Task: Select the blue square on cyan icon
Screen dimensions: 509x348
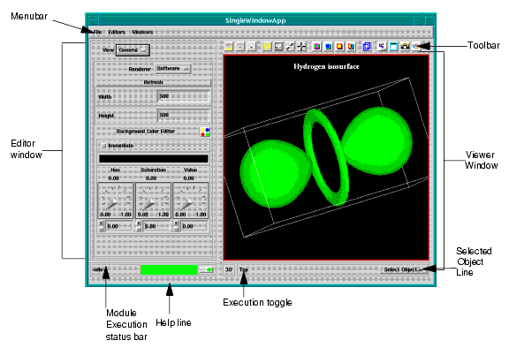Action: [328, 47]
